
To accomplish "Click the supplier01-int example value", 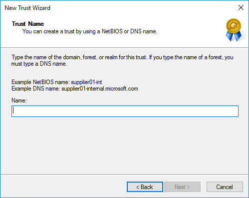I will [x=86, y=82].
